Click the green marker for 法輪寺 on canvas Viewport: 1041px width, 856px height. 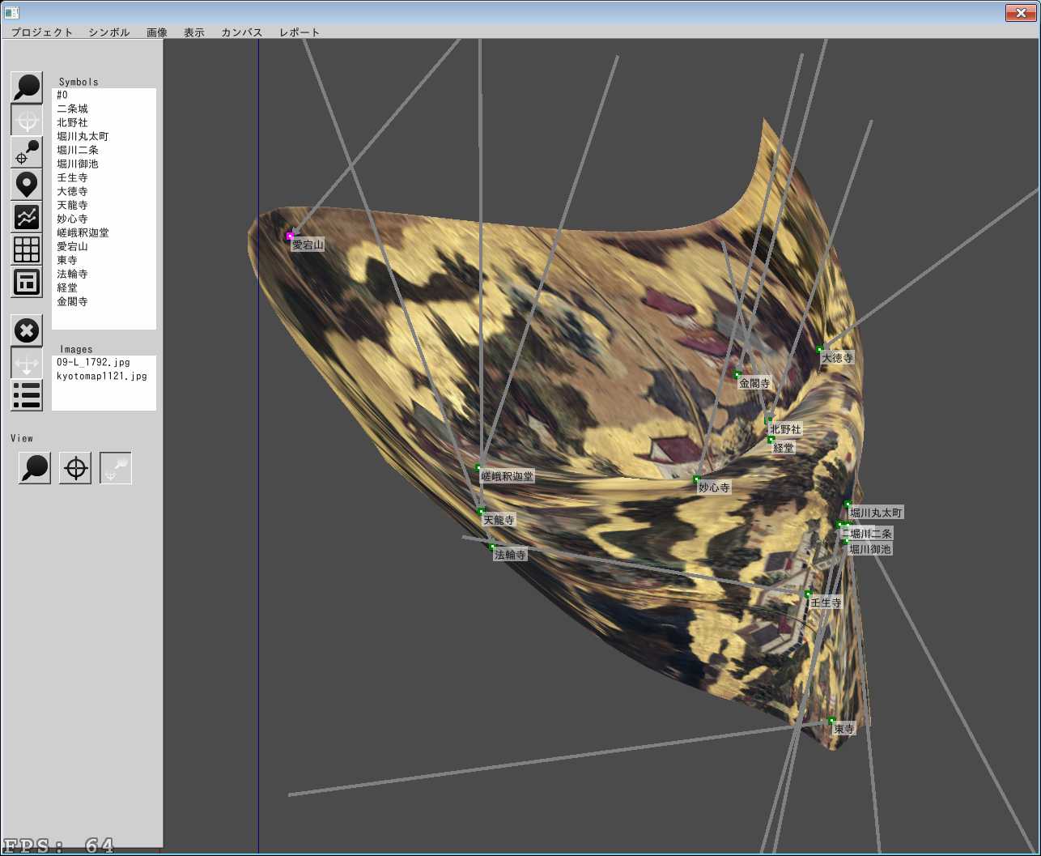point(492,546)
